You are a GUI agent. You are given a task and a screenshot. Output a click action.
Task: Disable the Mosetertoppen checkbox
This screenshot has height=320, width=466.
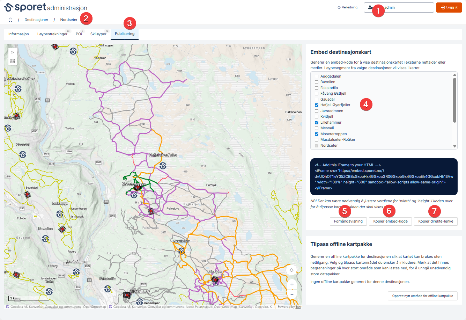[317, 134]
